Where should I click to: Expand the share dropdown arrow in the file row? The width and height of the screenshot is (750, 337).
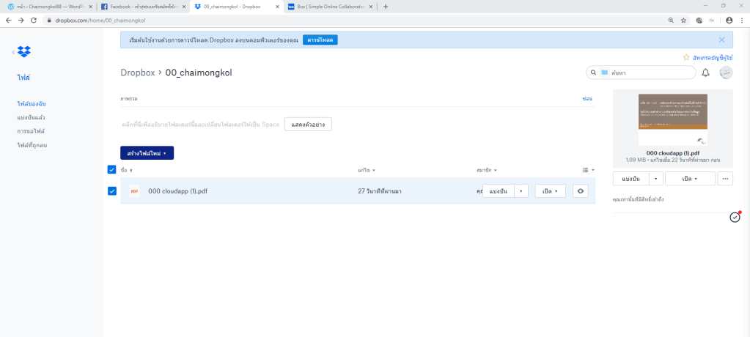point(521,191)
